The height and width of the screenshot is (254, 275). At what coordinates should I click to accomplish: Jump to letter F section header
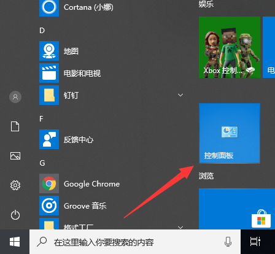(x=41, y=119)
